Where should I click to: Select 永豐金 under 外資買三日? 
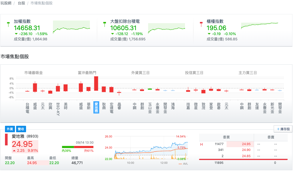coord(157,108)
